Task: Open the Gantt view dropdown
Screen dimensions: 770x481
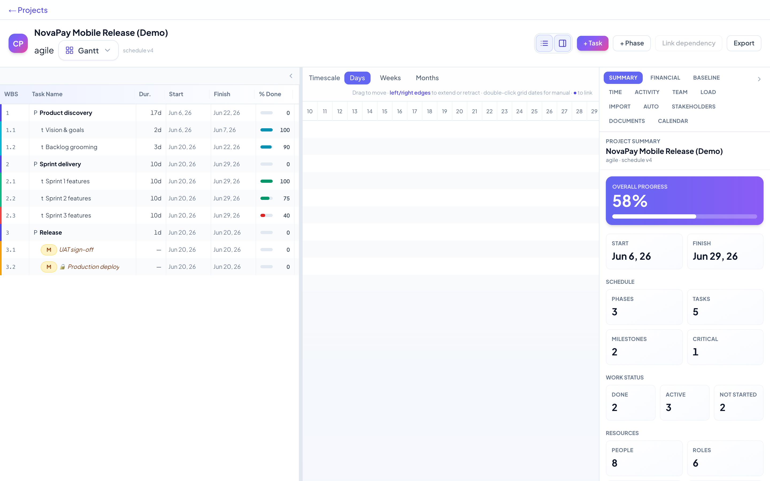Action: [x=88, y=51]
